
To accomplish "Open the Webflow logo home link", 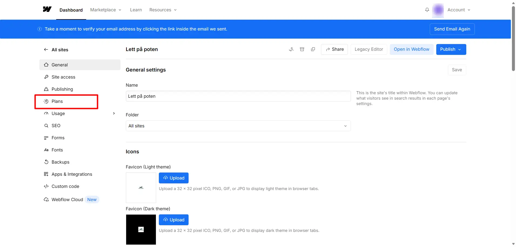I will pos(47,9).
